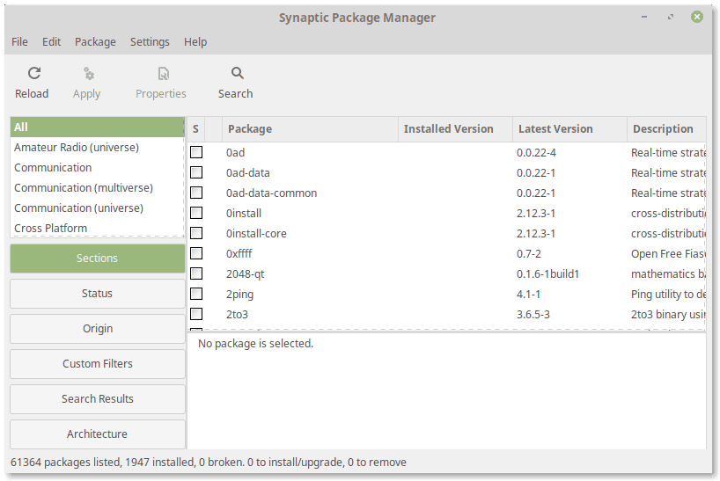Click version 0.7-2 cell
This screenshot has height=481, width=720.
[x=528, y=253]
